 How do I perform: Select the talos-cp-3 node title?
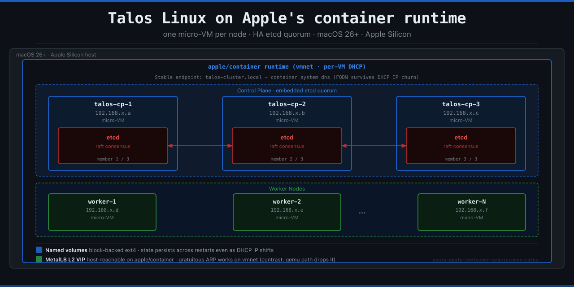tap(461, 104)
